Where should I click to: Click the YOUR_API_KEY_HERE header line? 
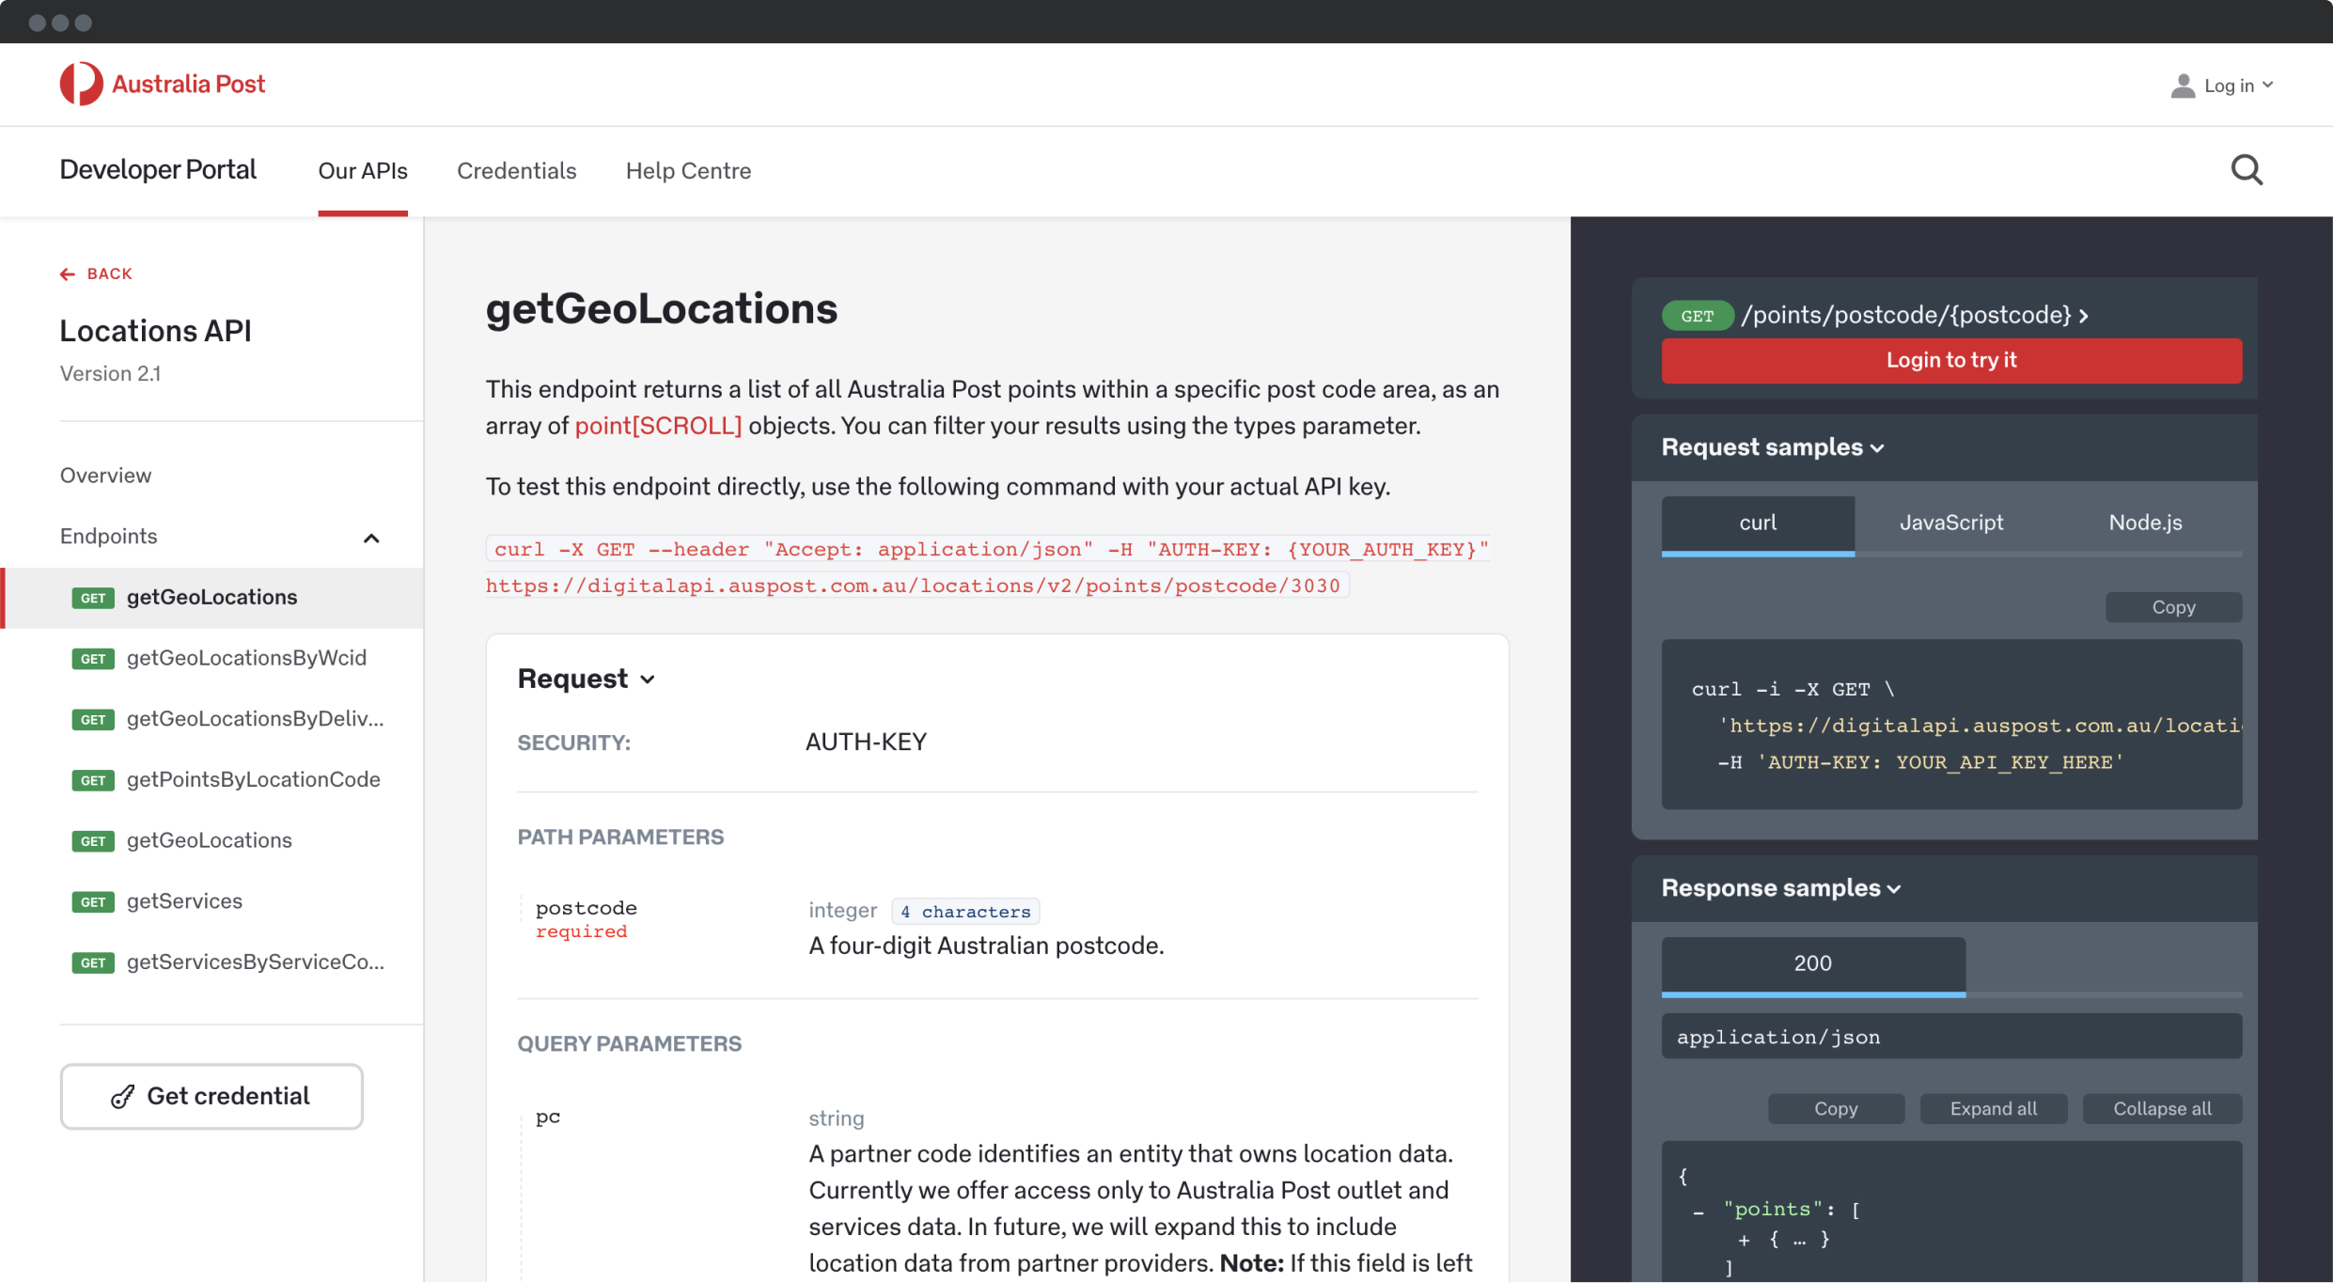[x=1920, y=763]
